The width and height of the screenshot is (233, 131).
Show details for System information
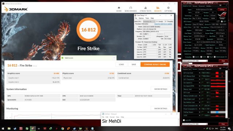click(x=161, y=89)
